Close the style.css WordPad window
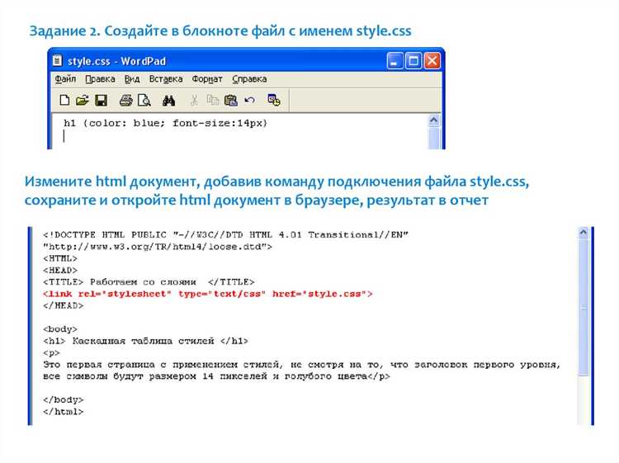Viewport: 619px width, 463px height. 432,61
